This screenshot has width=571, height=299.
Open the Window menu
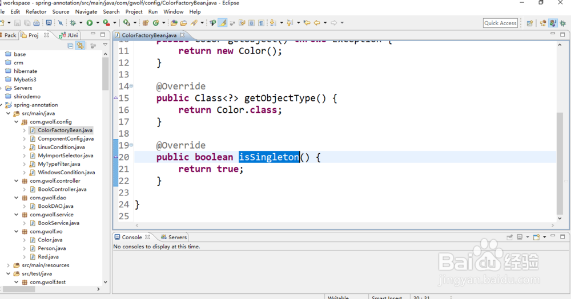[174, 11]
